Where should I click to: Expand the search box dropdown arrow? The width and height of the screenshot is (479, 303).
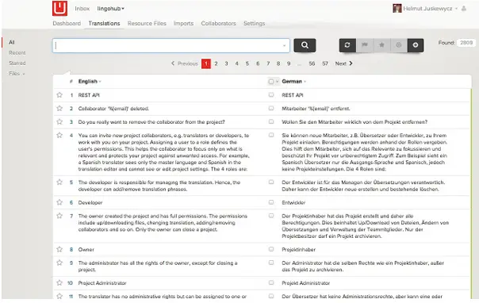(x=284, y=46)
